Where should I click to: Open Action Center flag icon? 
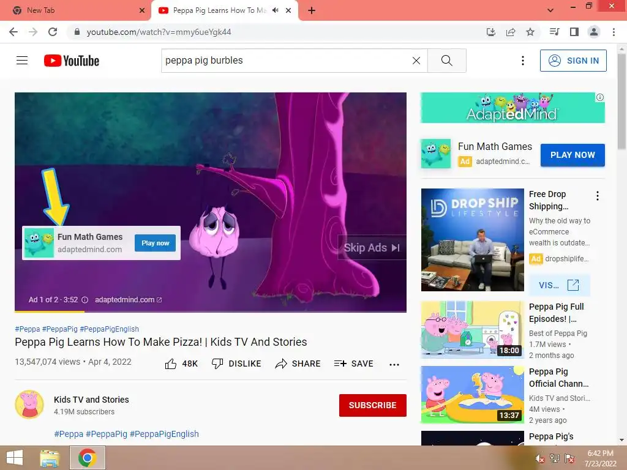click(x=569, y=458)
